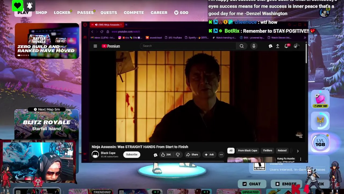
Task: Click the bell icon beside the heart
Action: click(x=30, y=6)
